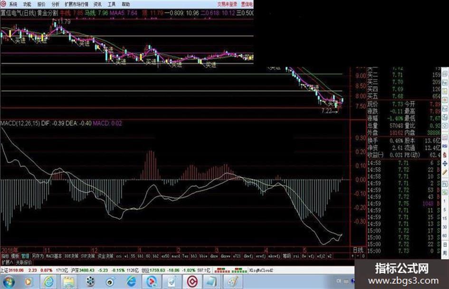Open the file explorer taskbar icon

click(x=69, y=282)
